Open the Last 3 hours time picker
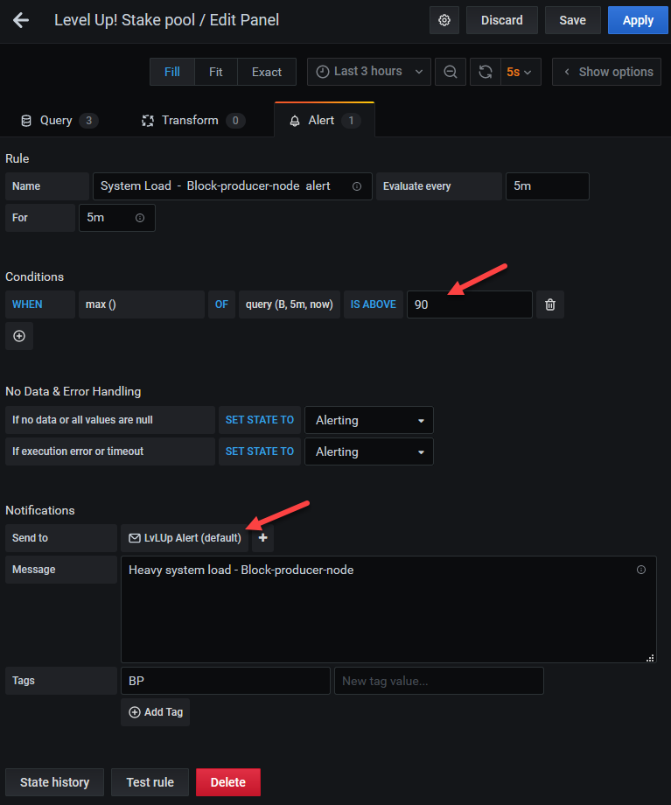The image size is (671, 805). coord(369,72)
